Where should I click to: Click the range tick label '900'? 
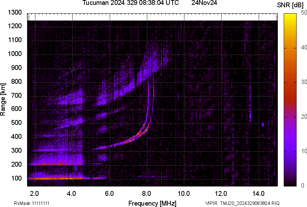tap(16, 67)
